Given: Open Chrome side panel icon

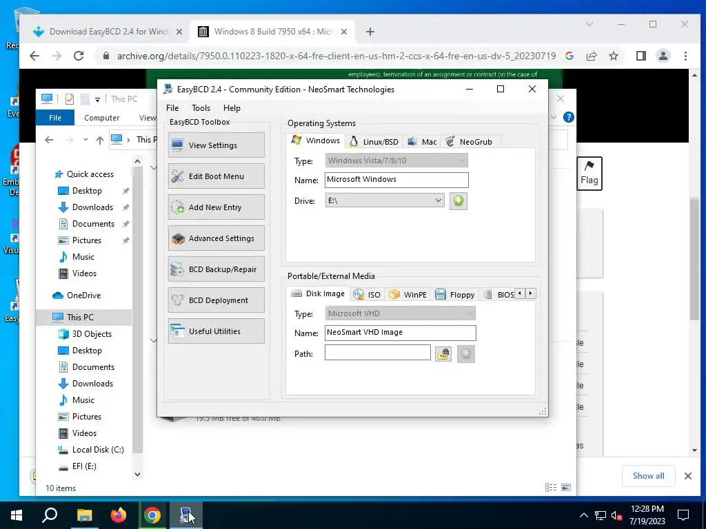Looking at the screenshot, I should [641, 56].
